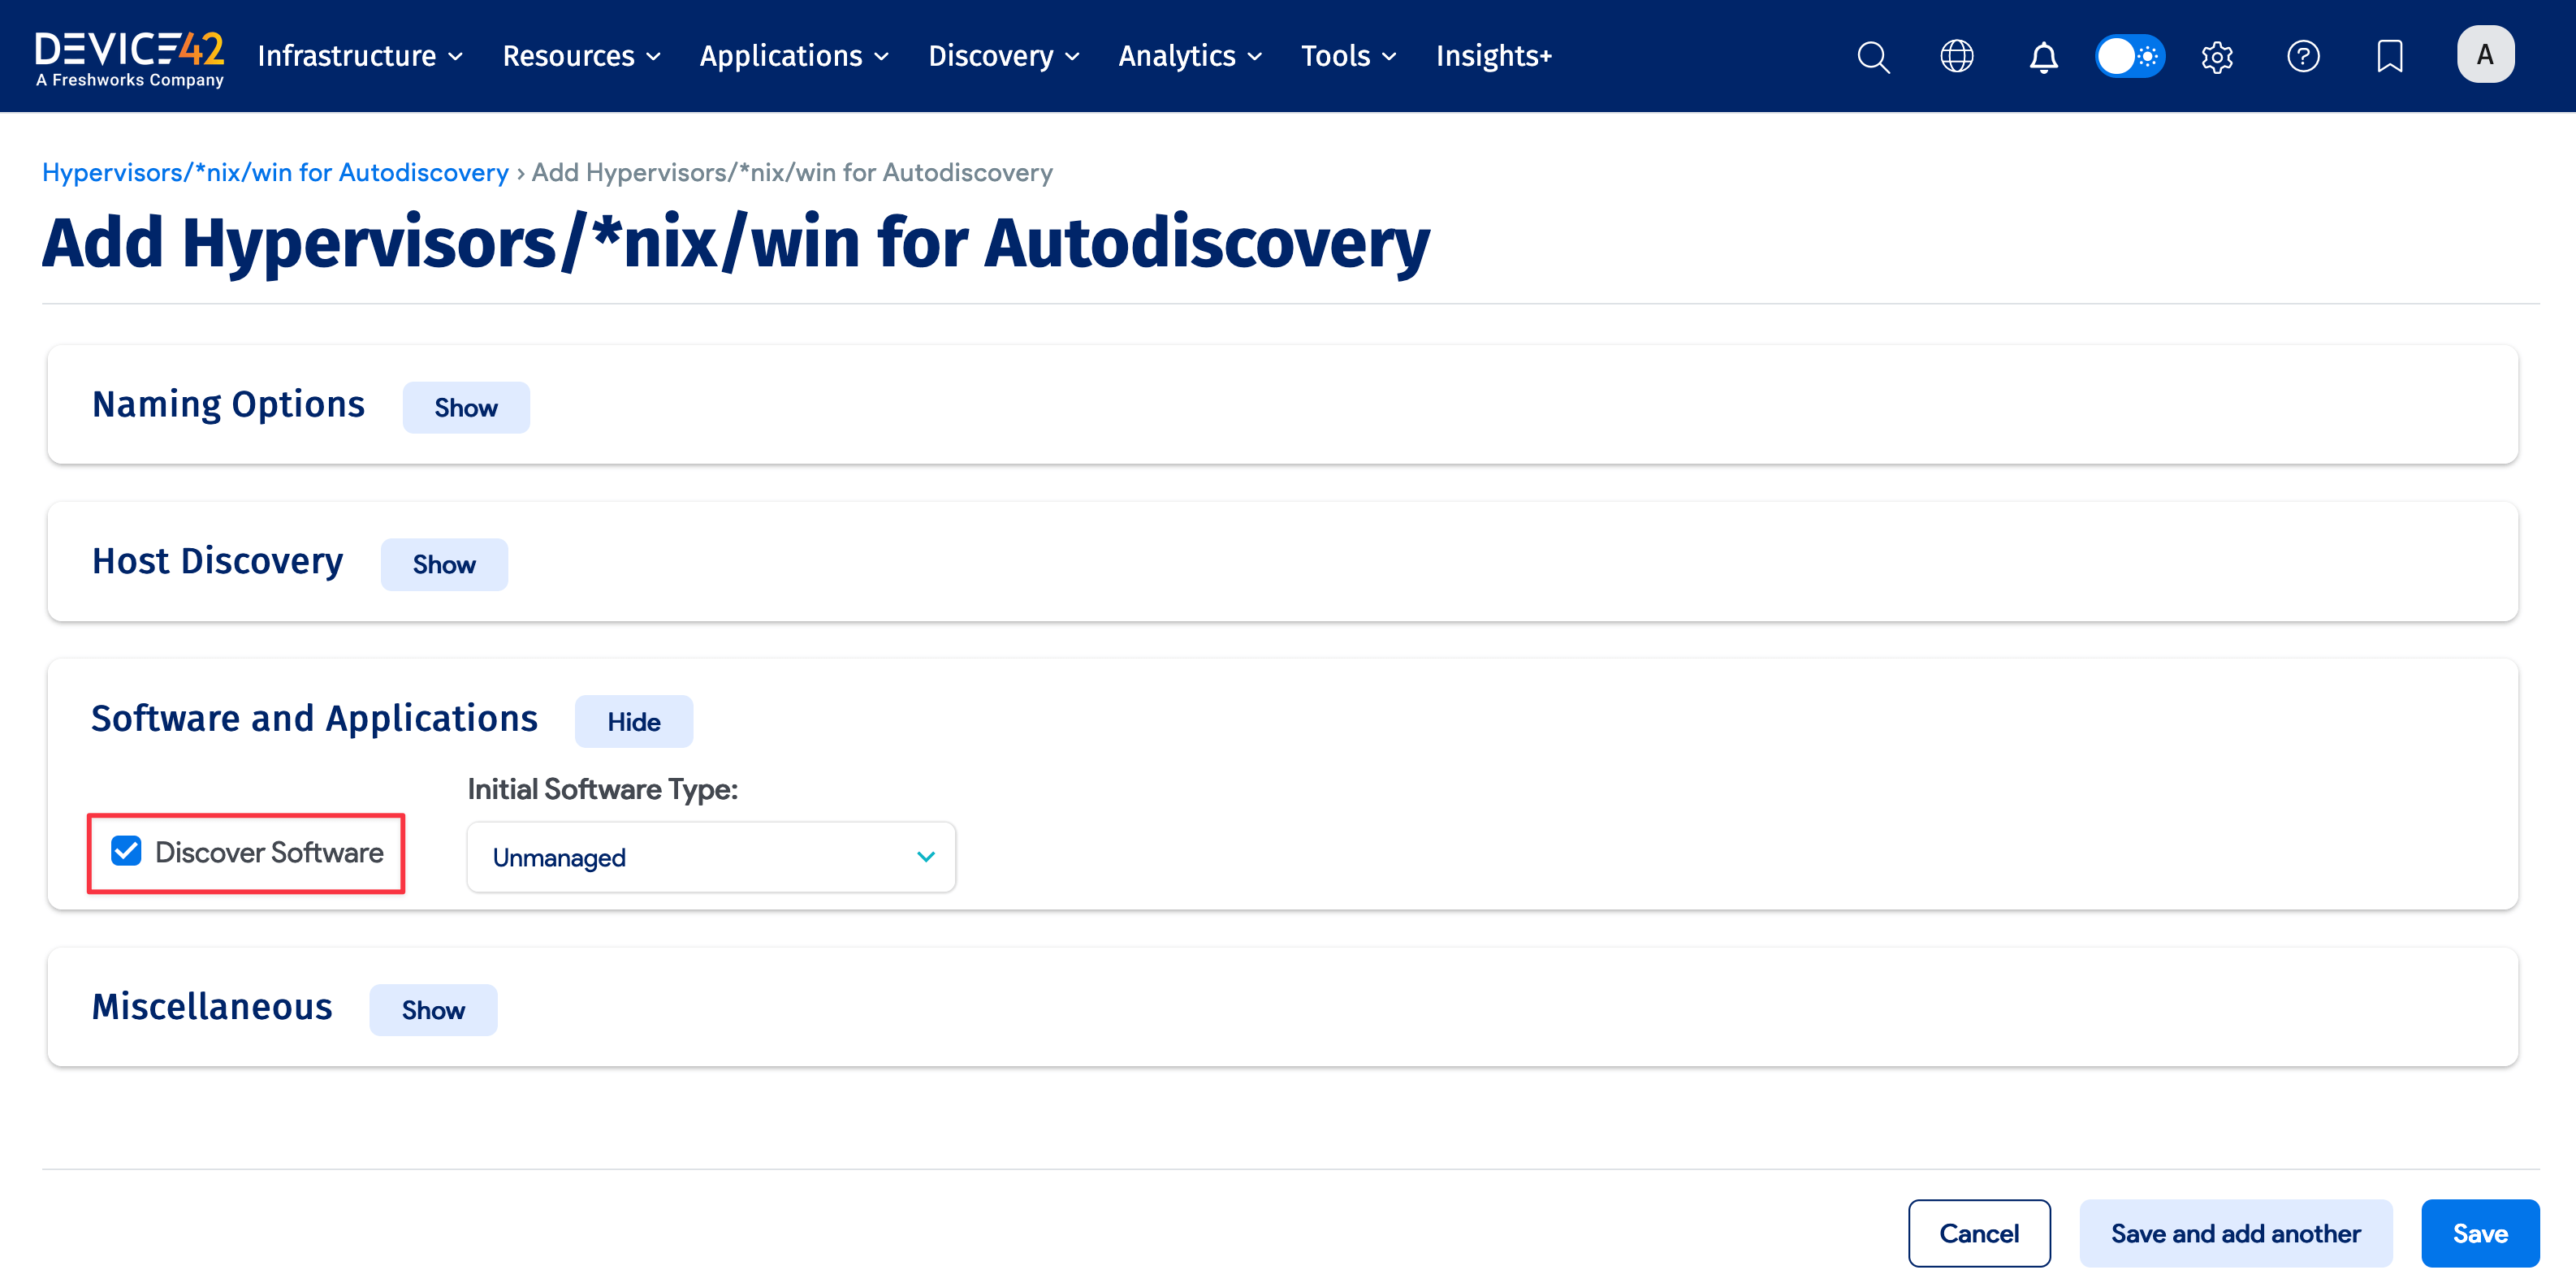Show the Naming Options section
The height and width of the screenshot is (1283, 2576).
465,407
